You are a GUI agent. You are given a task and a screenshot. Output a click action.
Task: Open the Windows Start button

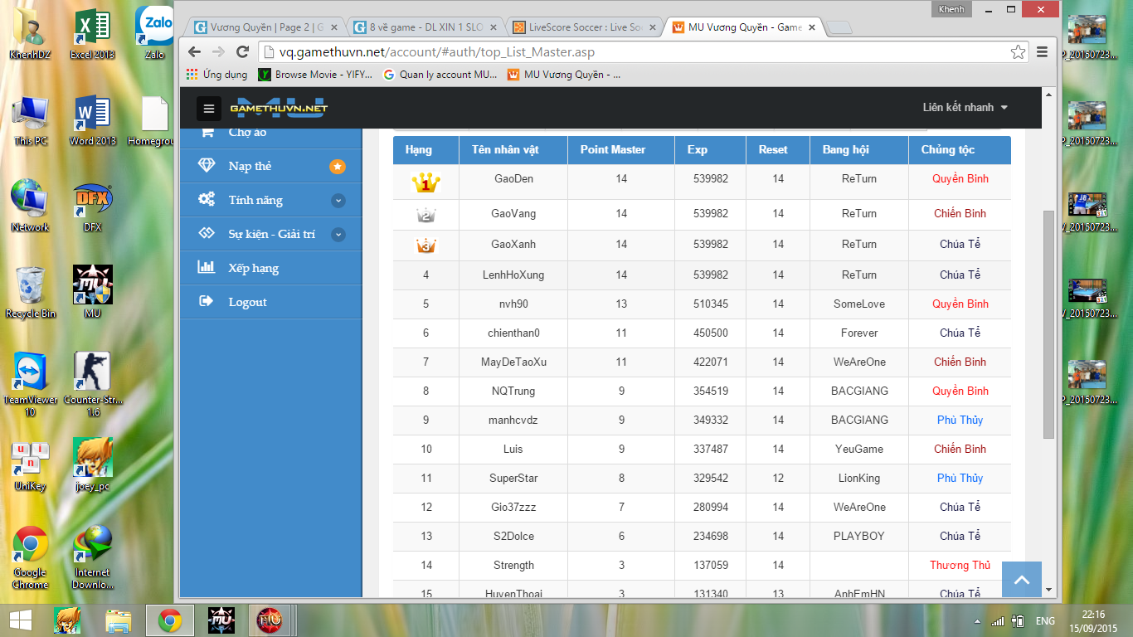click(20, 620)
